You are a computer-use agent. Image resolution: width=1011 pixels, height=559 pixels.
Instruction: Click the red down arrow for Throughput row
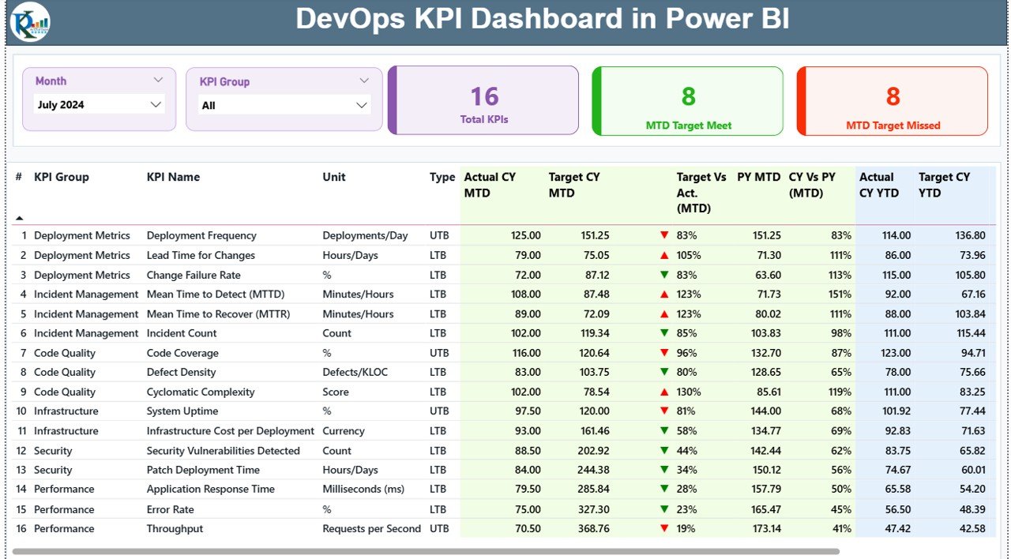tap(664, 528)
